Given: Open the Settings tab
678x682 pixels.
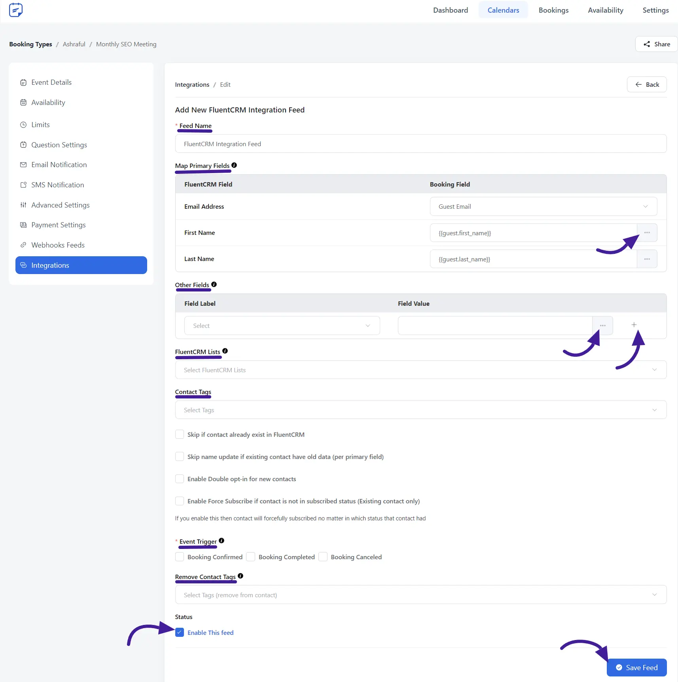Looking at the screenshot, I should [x=655, y=10].
